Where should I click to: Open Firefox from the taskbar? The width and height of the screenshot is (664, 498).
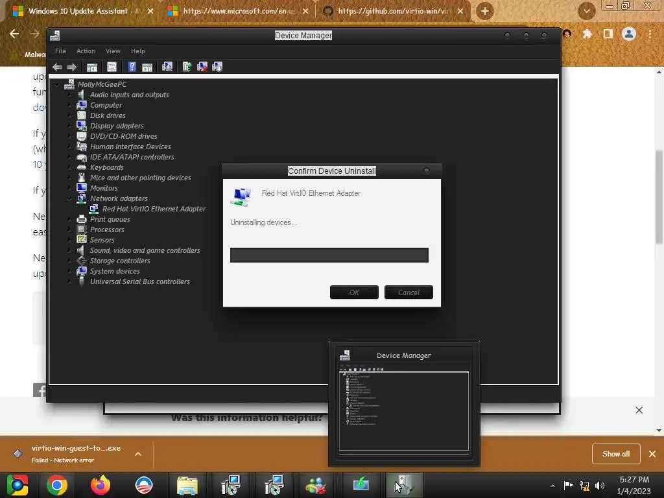(101, 485)
